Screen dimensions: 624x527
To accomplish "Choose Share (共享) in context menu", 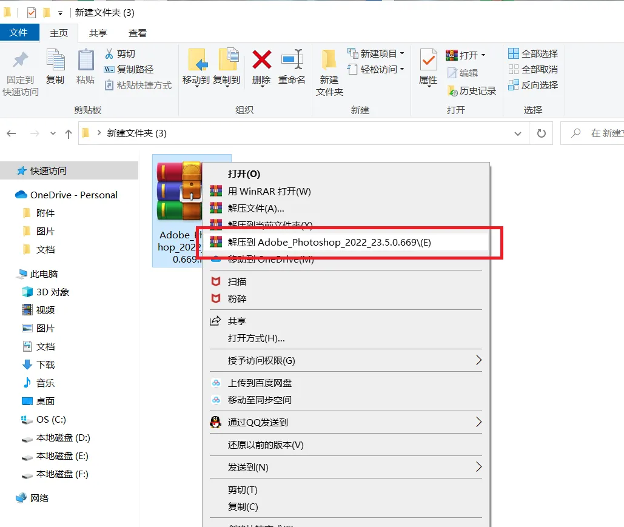I will (346, 321).
